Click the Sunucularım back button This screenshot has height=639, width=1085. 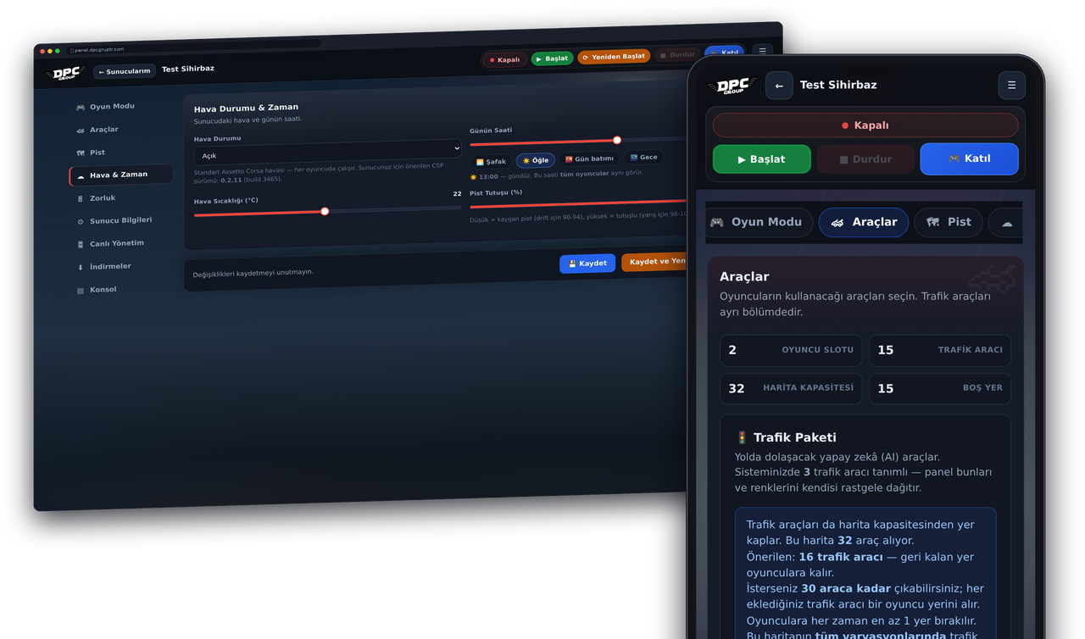[125, 71]
